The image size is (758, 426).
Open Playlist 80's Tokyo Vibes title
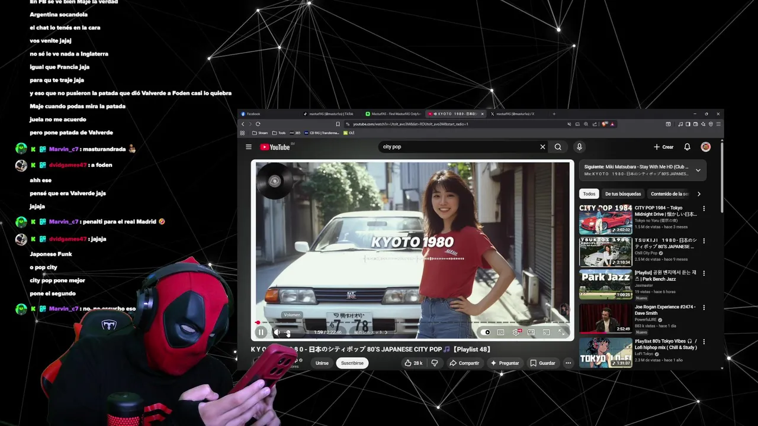pos(666,344)
